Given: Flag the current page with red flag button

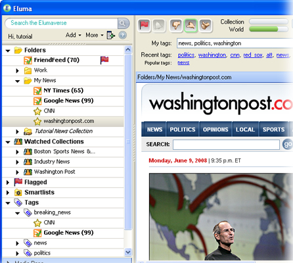Looking at the screenshot, I should point(144,26).
